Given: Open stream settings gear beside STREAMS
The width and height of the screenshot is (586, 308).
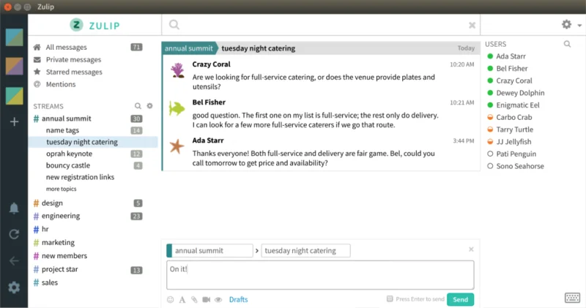Looking at the screenshot, I should tap(149, 106).
